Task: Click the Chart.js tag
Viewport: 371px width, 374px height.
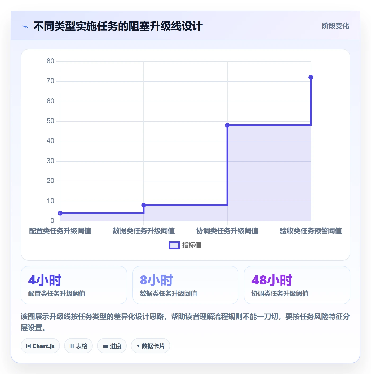Action: [40, 346]
